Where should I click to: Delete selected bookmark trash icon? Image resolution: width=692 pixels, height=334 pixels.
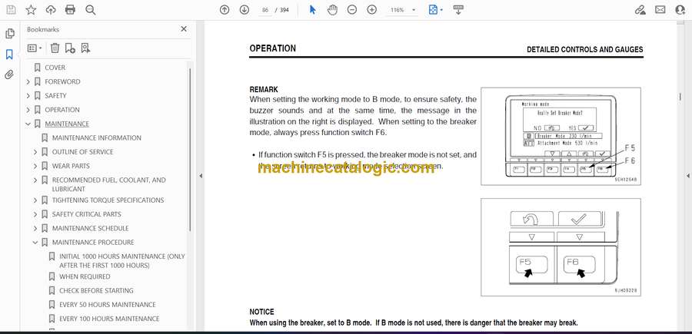tap(55, 48)
